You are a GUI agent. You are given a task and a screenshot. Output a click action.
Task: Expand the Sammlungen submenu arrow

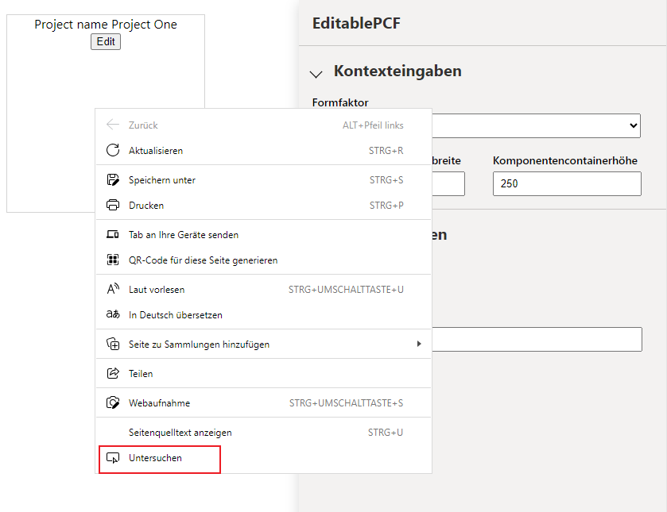[x=421, y=344]
